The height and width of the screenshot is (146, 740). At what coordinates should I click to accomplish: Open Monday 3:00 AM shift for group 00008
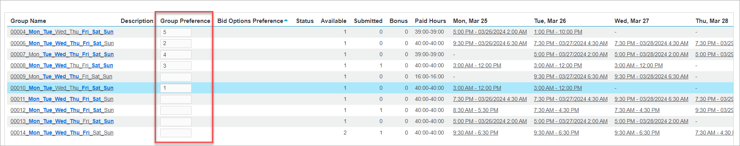[477, 65]
